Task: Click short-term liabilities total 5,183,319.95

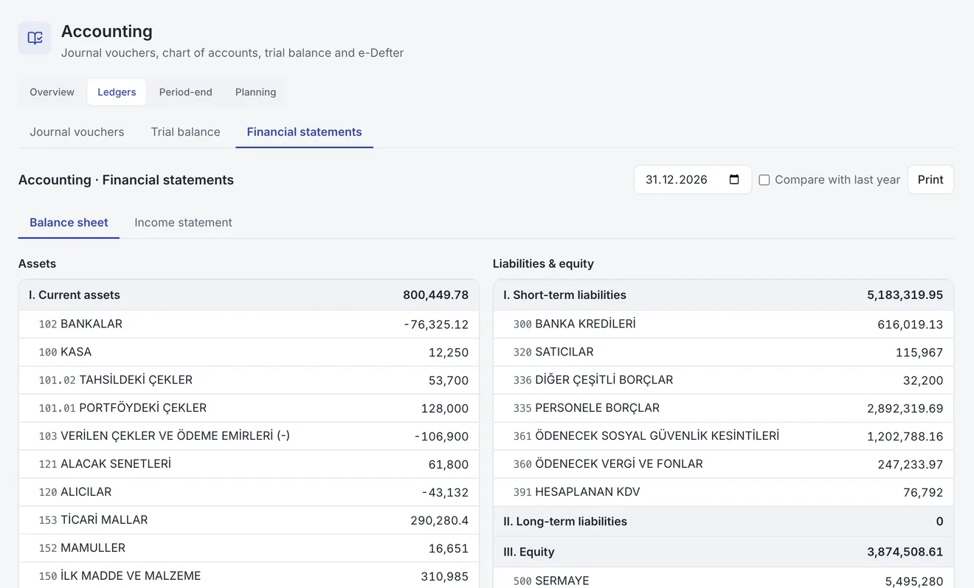Action: coord(905,295)
